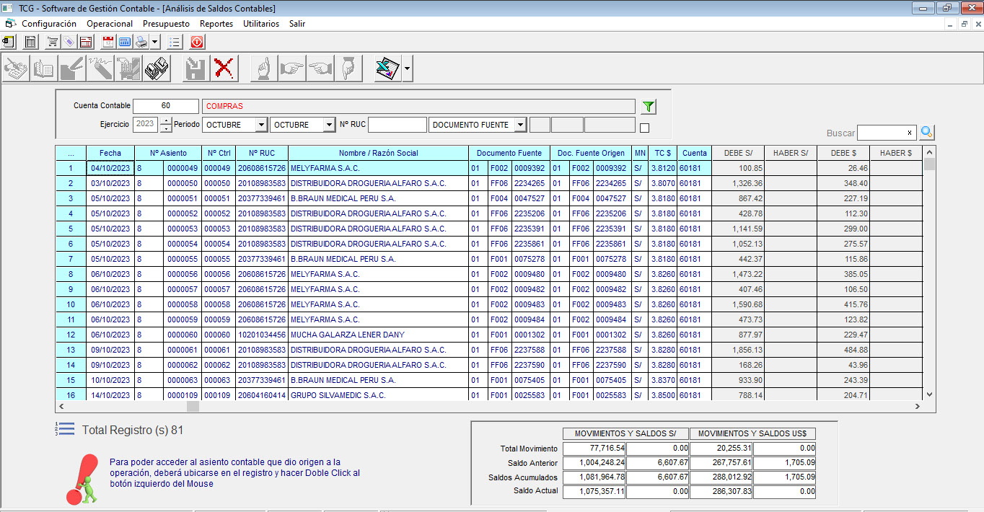Click the Nombre / Razón Social column header
This screenshot has height=512, width=984.
[x=379, y=153]
